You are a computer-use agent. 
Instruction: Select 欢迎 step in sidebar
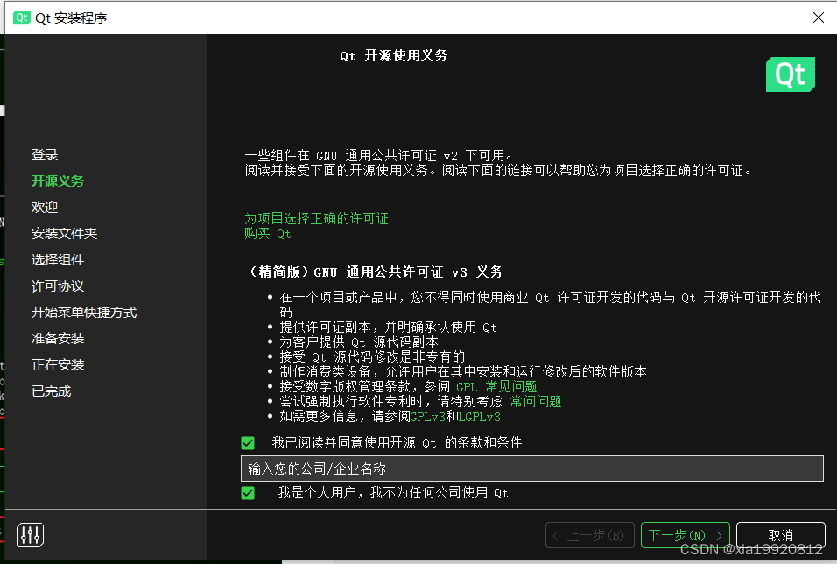pyautogui.click(x=45, y=208)
